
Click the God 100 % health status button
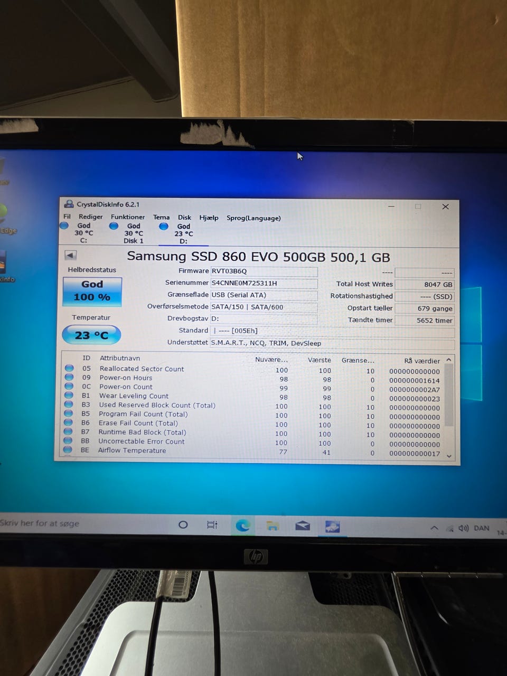coord(92,291)
